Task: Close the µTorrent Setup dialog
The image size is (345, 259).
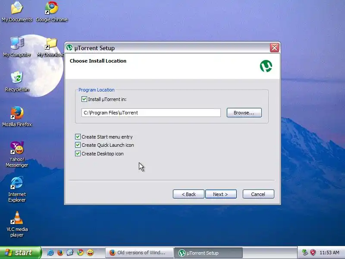Action: coord(274,47)
